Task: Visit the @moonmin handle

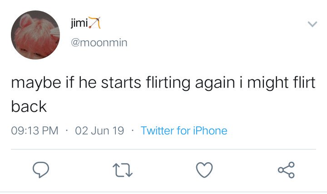Action: (99, 43)
